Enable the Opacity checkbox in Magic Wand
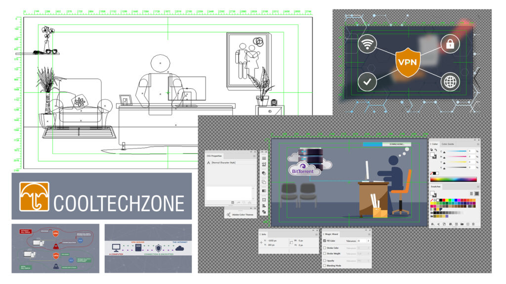 click(324, 260)
